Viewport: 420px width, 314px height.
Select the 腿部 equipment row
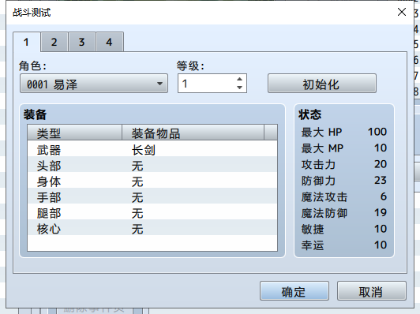(x=152, y=211)
